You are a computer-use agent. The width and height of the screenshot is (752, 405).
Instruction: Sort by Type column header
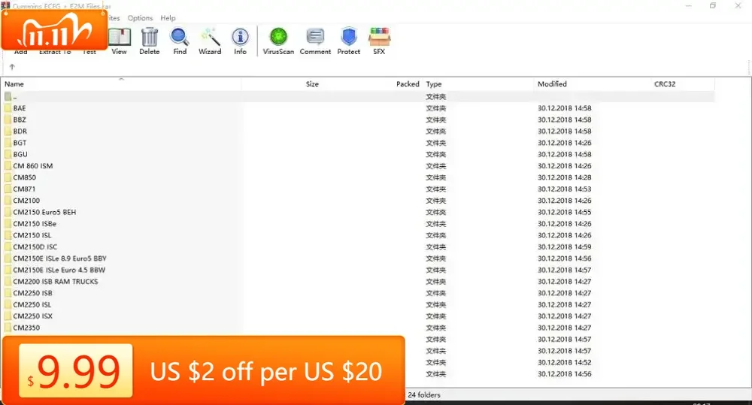[x=434, y=84]
